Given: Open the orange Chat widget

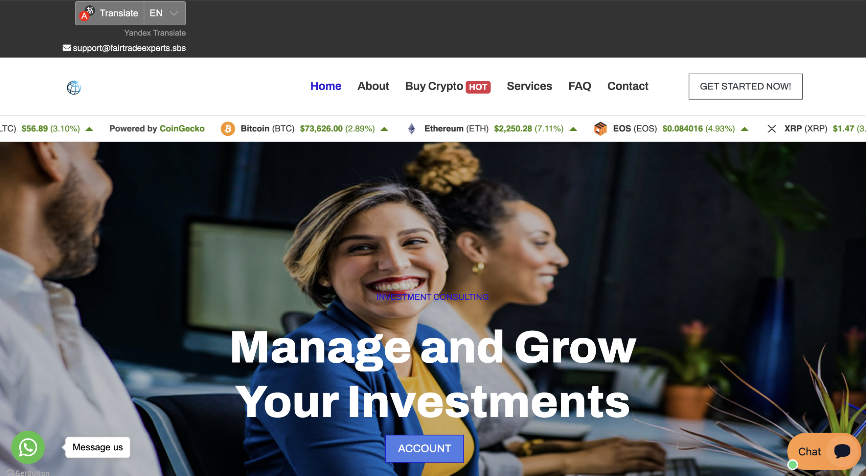Looking at the screenshot, I should point(824,451).
